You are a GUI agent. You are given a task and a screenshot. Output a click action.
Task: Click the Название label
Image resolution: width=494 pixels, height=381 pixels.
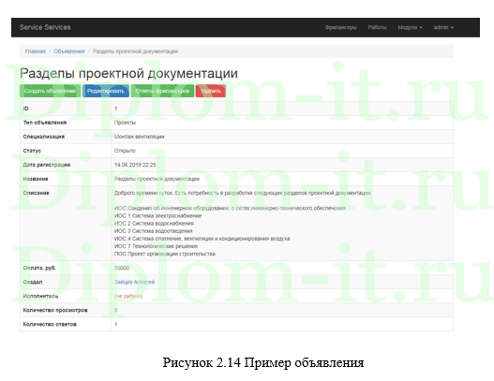[36, 179]
